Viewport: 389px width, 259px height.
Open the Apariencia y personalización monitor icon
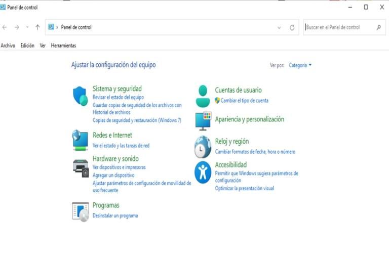pyautogui.click(x=203, y=120)
